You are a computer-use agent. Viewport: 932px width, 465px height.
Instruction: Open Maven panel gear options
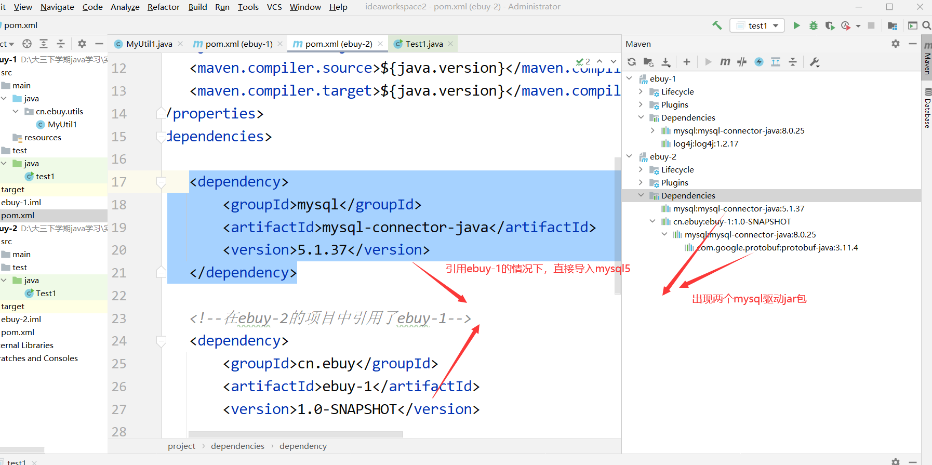[896, 44]
